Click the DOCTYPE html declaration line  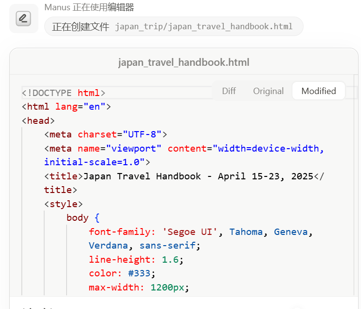coord(64,93)
